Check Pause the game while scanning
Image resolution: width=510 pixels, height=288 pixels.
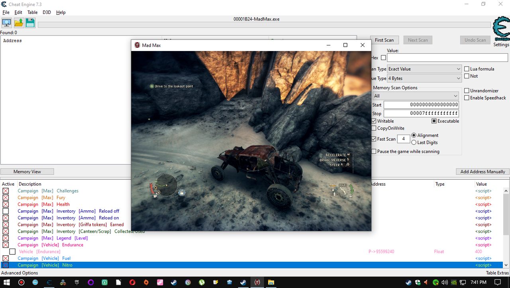pos(374,151)
